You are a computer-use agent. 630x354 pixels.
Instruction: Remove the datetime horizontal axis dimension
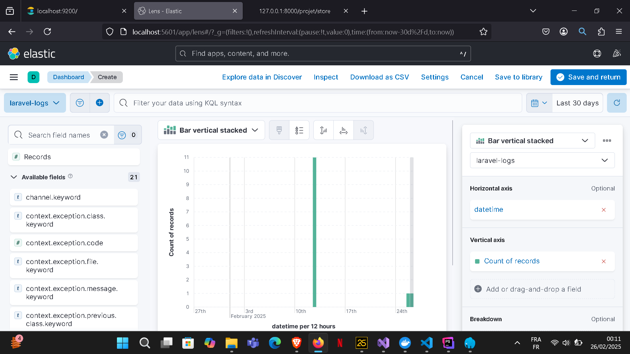click(x=604, y=210)
